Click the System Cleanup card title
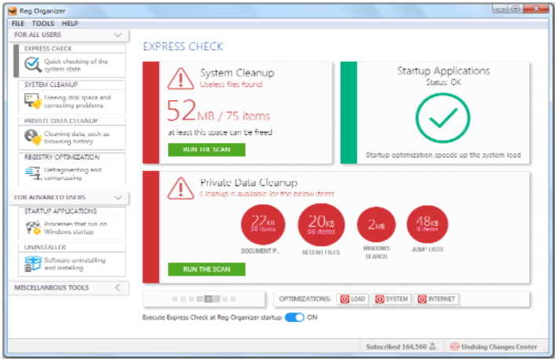The image size is (558, 361). pyautogui.click(x=237, y=73)
